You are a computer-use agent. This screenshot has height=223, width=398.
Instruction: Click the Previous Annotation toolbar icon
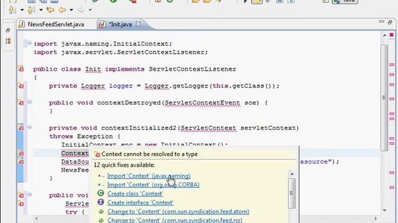(31, 10)
